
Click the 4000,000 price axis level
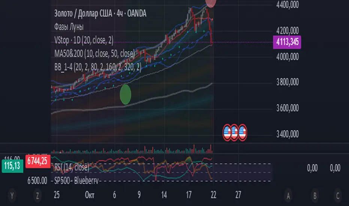(287, 57)
